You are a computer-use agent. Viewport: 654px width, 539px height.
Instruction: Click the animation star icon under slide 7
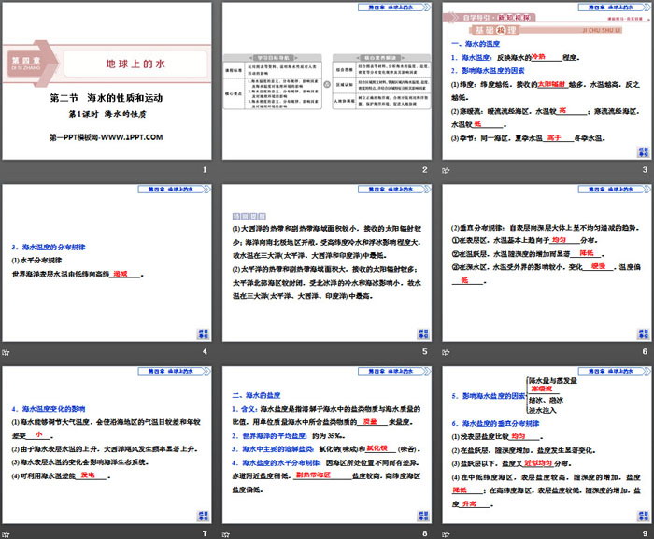tap(5, 533)
